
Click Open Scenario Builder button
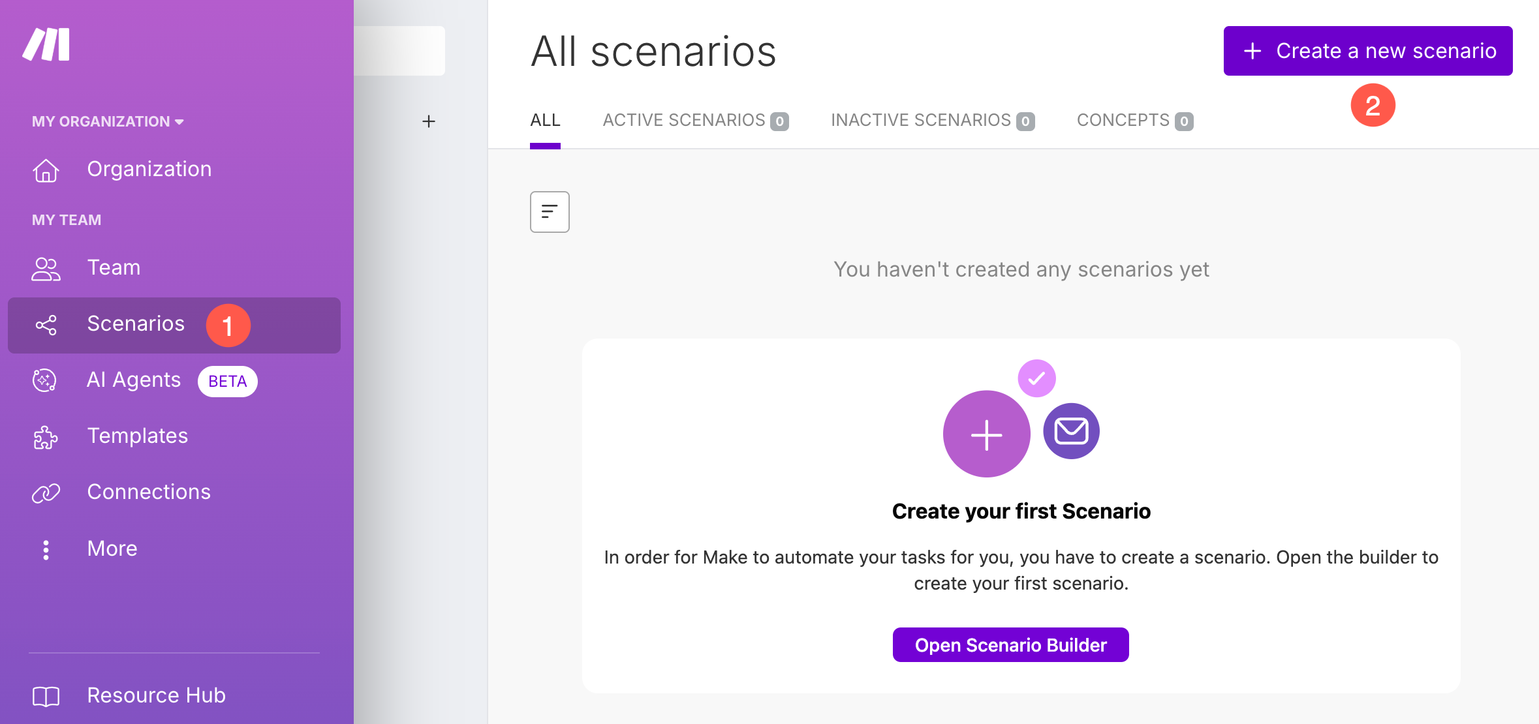pyautogui.click(x=1010, y=645)
